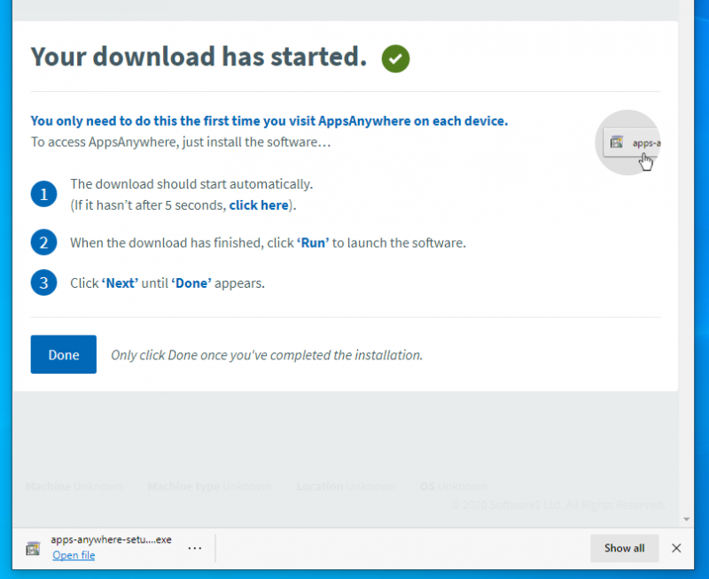Click the blue 'You only need to do this' notice

[269, 121]
